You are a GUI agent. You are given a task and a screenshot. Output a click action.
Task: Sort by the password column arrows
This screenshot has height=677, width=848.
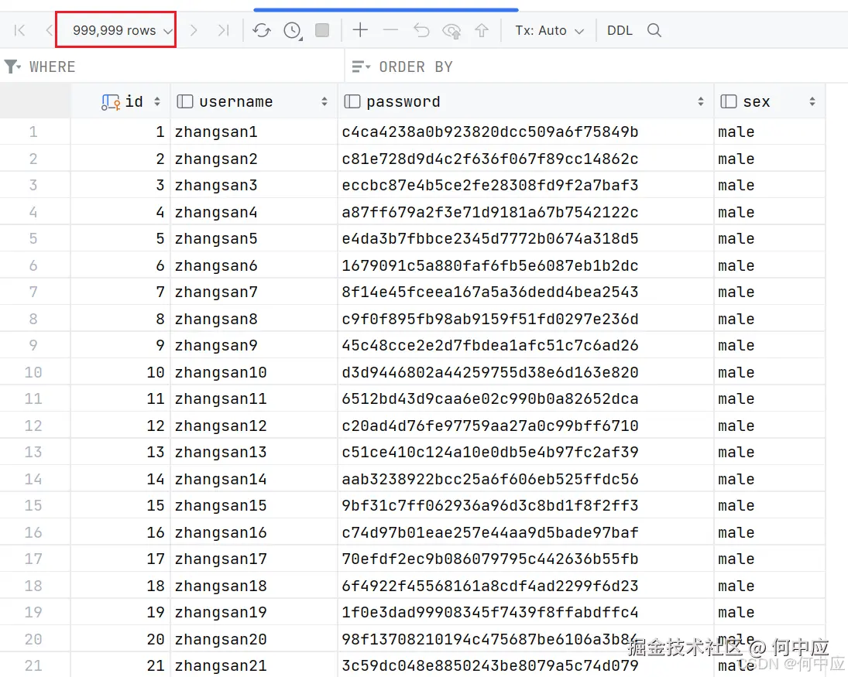click(701, 101)
